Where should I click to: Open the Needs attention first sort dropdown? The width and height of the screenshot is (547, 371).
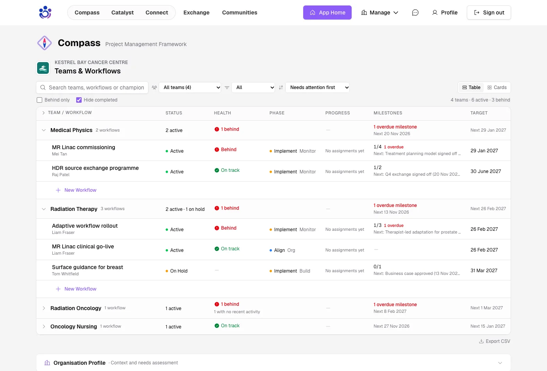point(318,87)
